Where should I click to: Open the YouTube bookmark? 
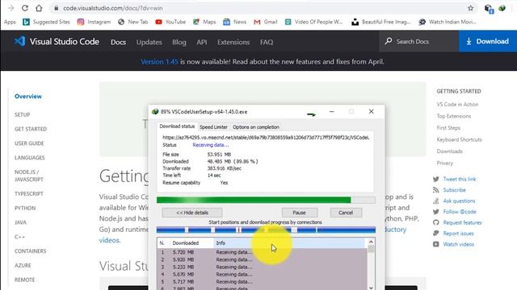point(170,22)
